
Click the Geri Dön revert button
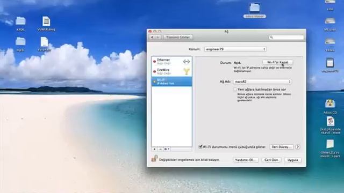pyautogui.click(x=271, y=160)
